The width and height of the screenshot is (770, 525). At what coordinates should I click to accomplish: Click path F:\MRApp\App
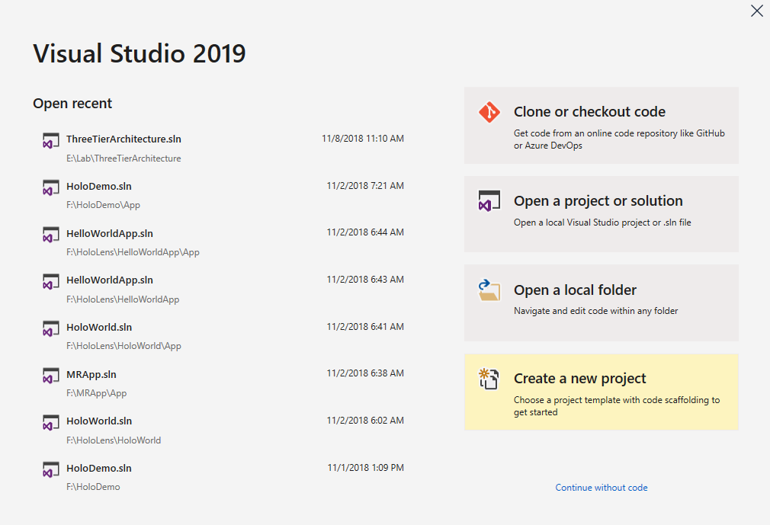(x=96, y=393)
